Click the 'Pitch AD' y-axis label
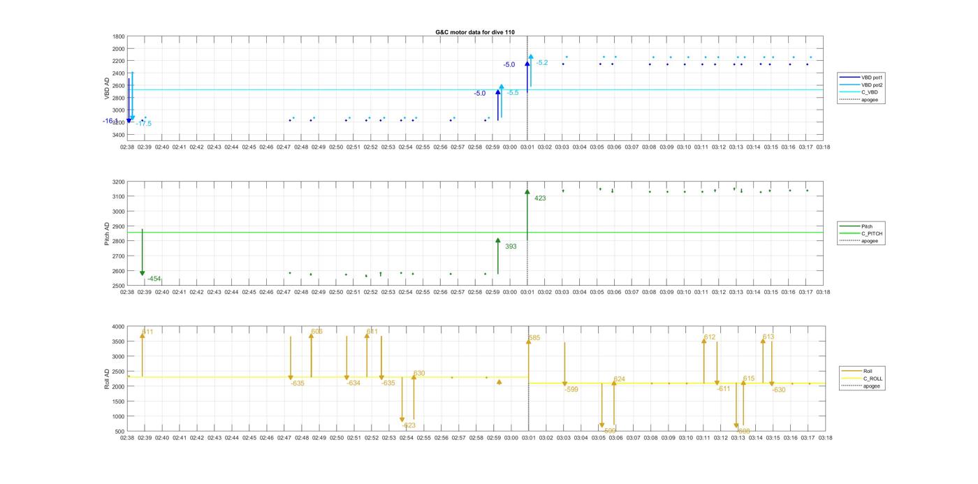This screenshot has height=484, width=978. 108,234
